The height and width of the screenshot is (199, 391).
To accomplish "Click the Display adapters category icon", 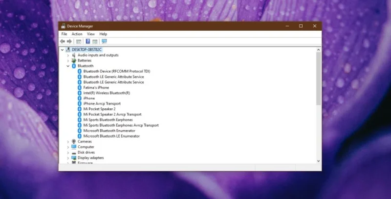I will coord(74,158).
